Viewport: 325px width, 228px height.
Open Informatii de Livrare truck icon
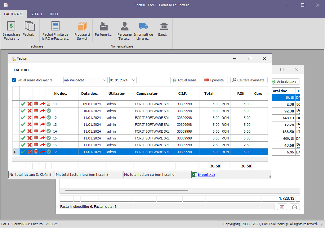[143, 30]
